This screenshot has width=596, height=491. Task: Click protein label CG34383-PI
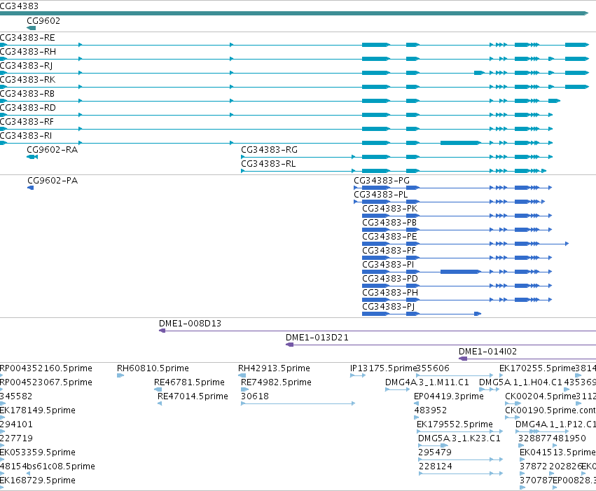point(388,265)
